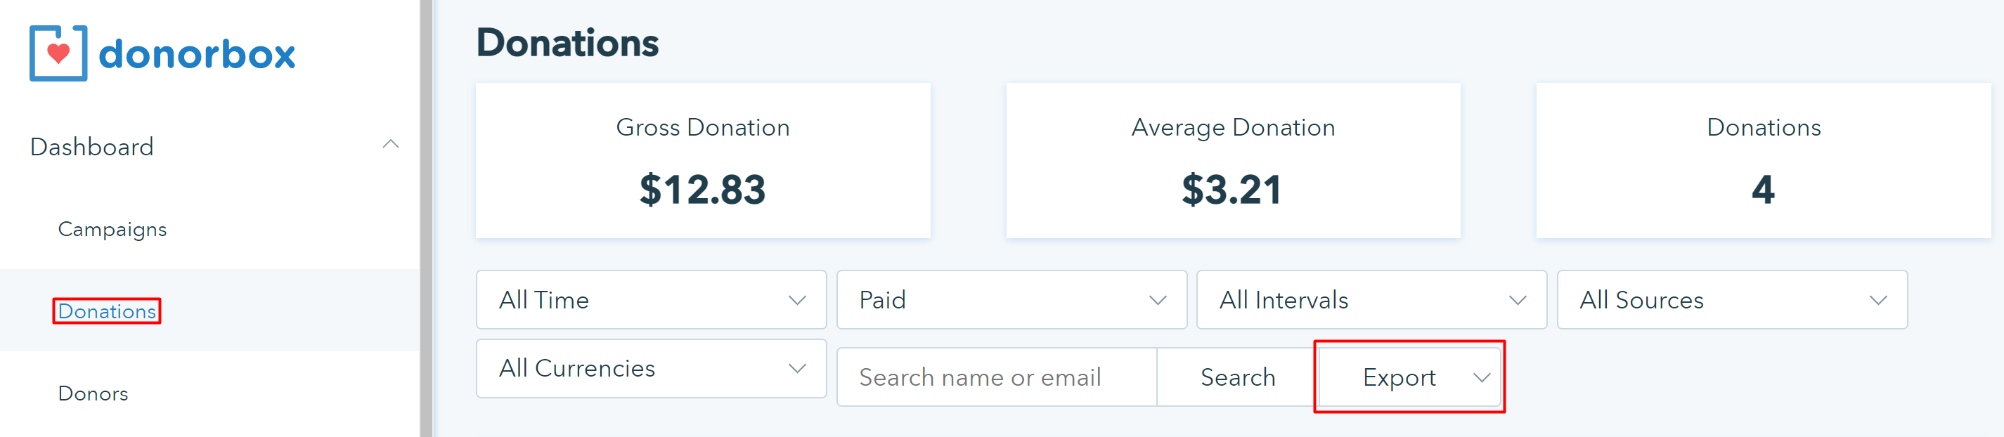2004x437 pixels.
Task: Click the Gross Donation summary card
Action: tap(702, 161)
